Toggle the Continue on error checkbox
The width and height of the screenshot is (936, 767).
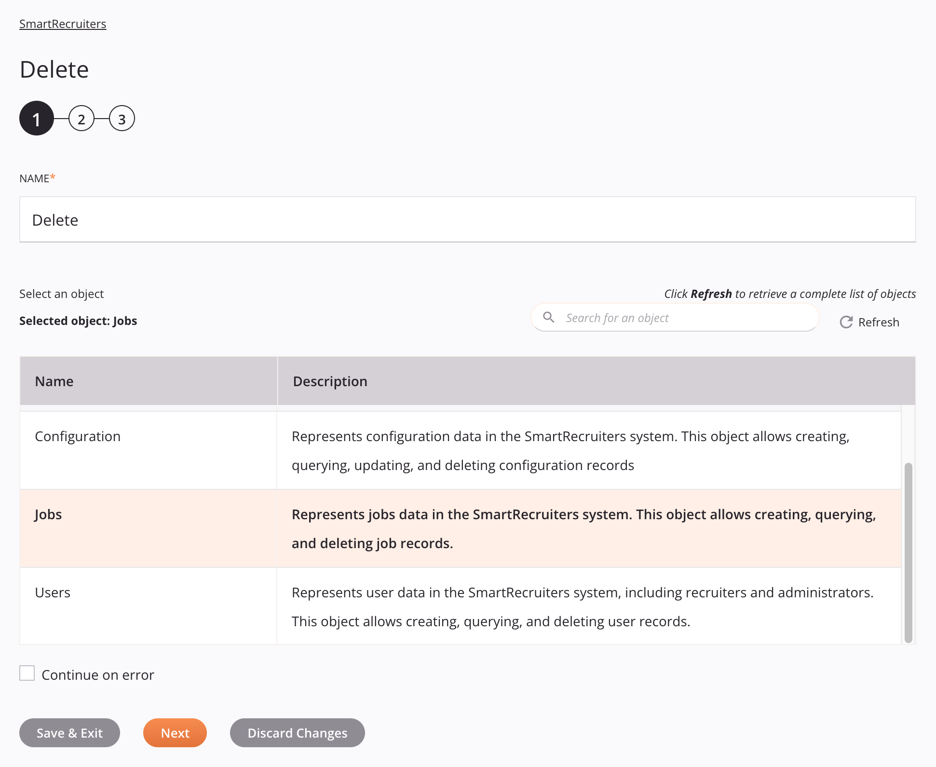click(x=27, y=674)
